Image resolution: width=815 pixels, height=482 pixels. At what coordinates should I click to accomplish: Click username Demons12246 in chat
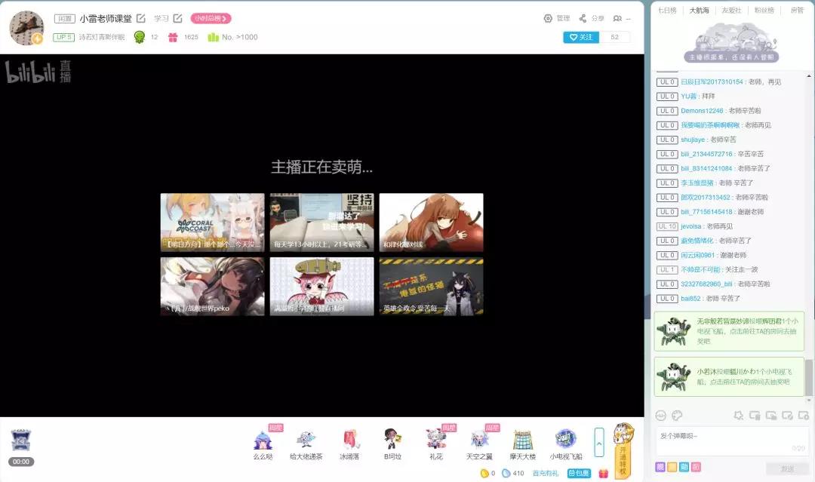702,111
